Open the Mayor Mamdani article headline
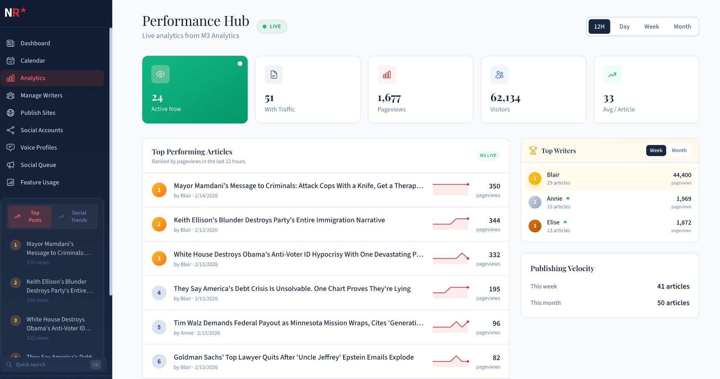This screenshot has width=720, height=379. point(298,186)
